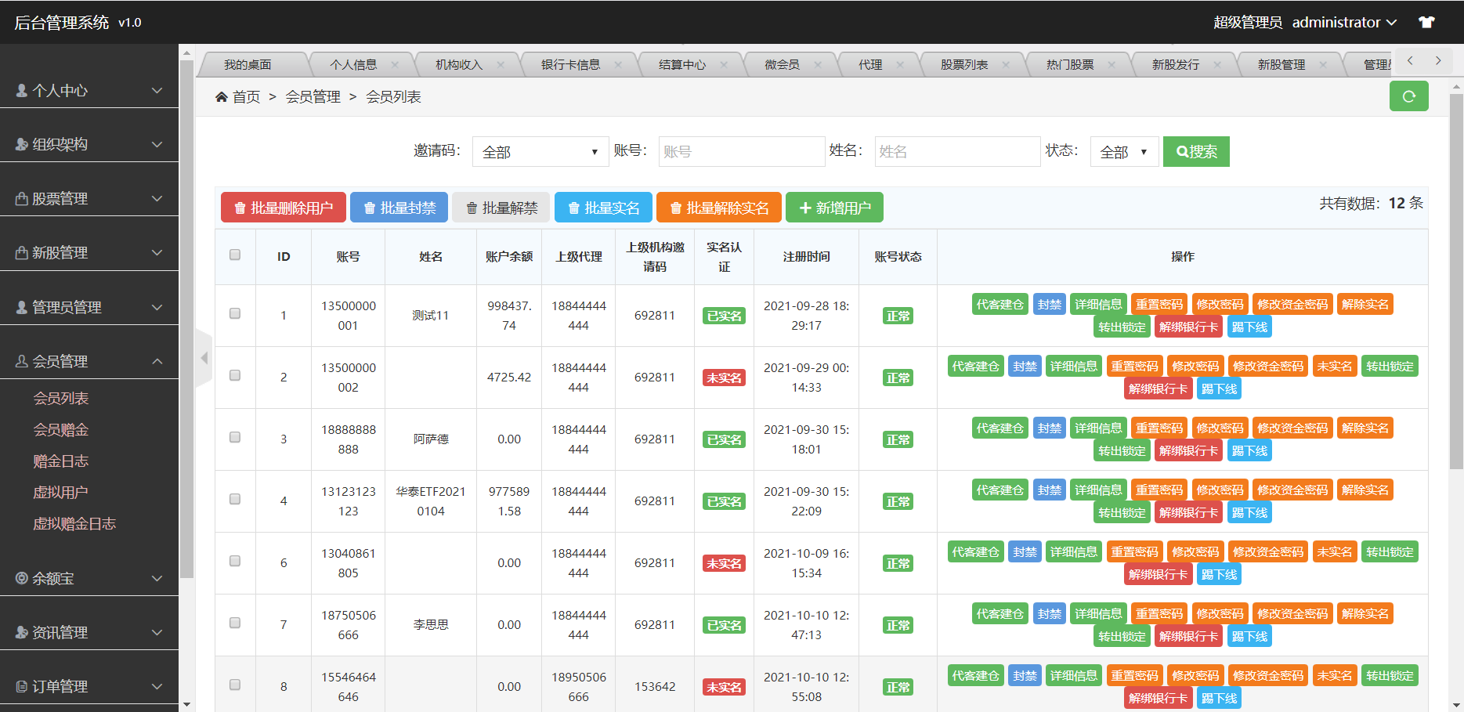Image resolution: width=1464 pixels, height=712 pixels.
Task: Click 封禁 for user 测试11
Action: (x=1049, y=304)
